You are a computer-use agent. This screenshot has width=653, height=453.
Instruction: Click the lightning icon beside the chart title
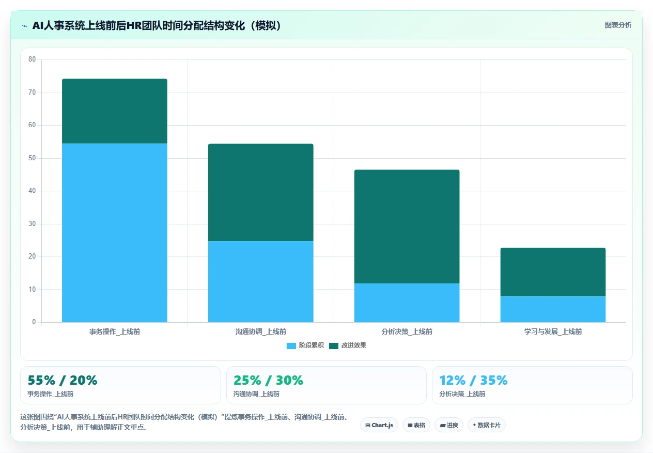coord(24,25)
